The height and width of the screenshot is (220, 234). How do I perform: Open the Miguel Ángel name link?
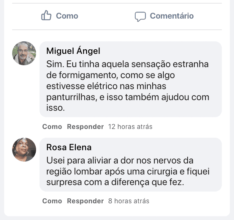[x=73, y=51]
